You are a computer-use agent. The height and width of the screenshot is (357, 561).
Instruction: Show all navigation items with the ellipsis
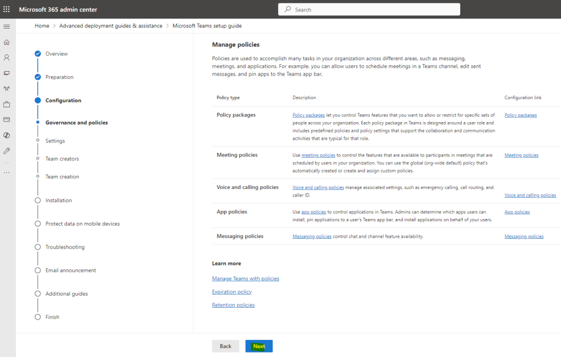[7, 172]
